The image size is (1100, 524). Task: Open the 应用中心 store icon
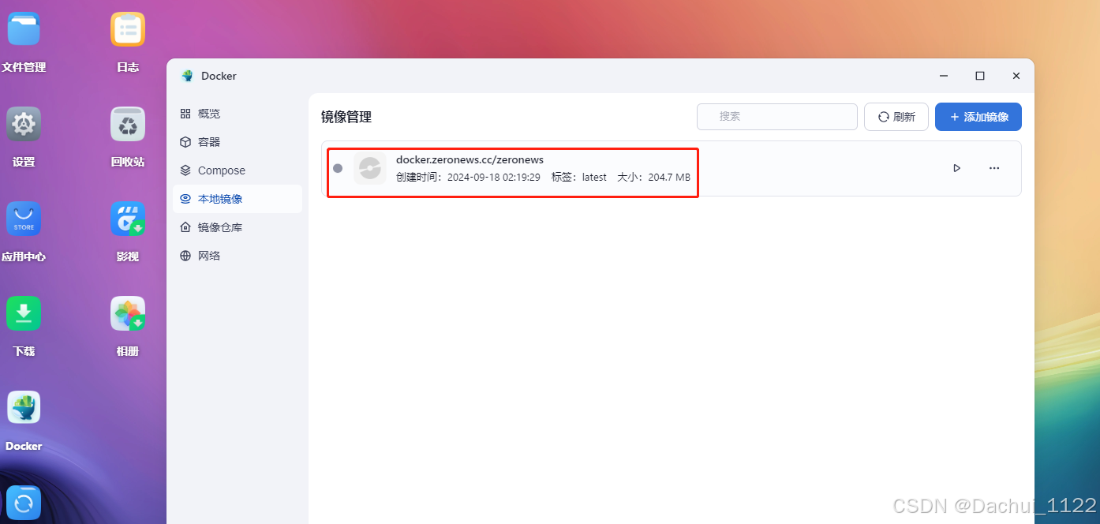point(24,219)
